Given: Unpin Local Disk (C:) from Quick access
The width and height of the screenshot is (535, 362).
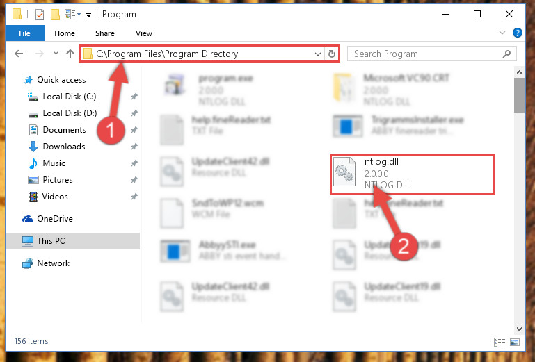Looking at the screenshot, I should [x=134, y=97].
